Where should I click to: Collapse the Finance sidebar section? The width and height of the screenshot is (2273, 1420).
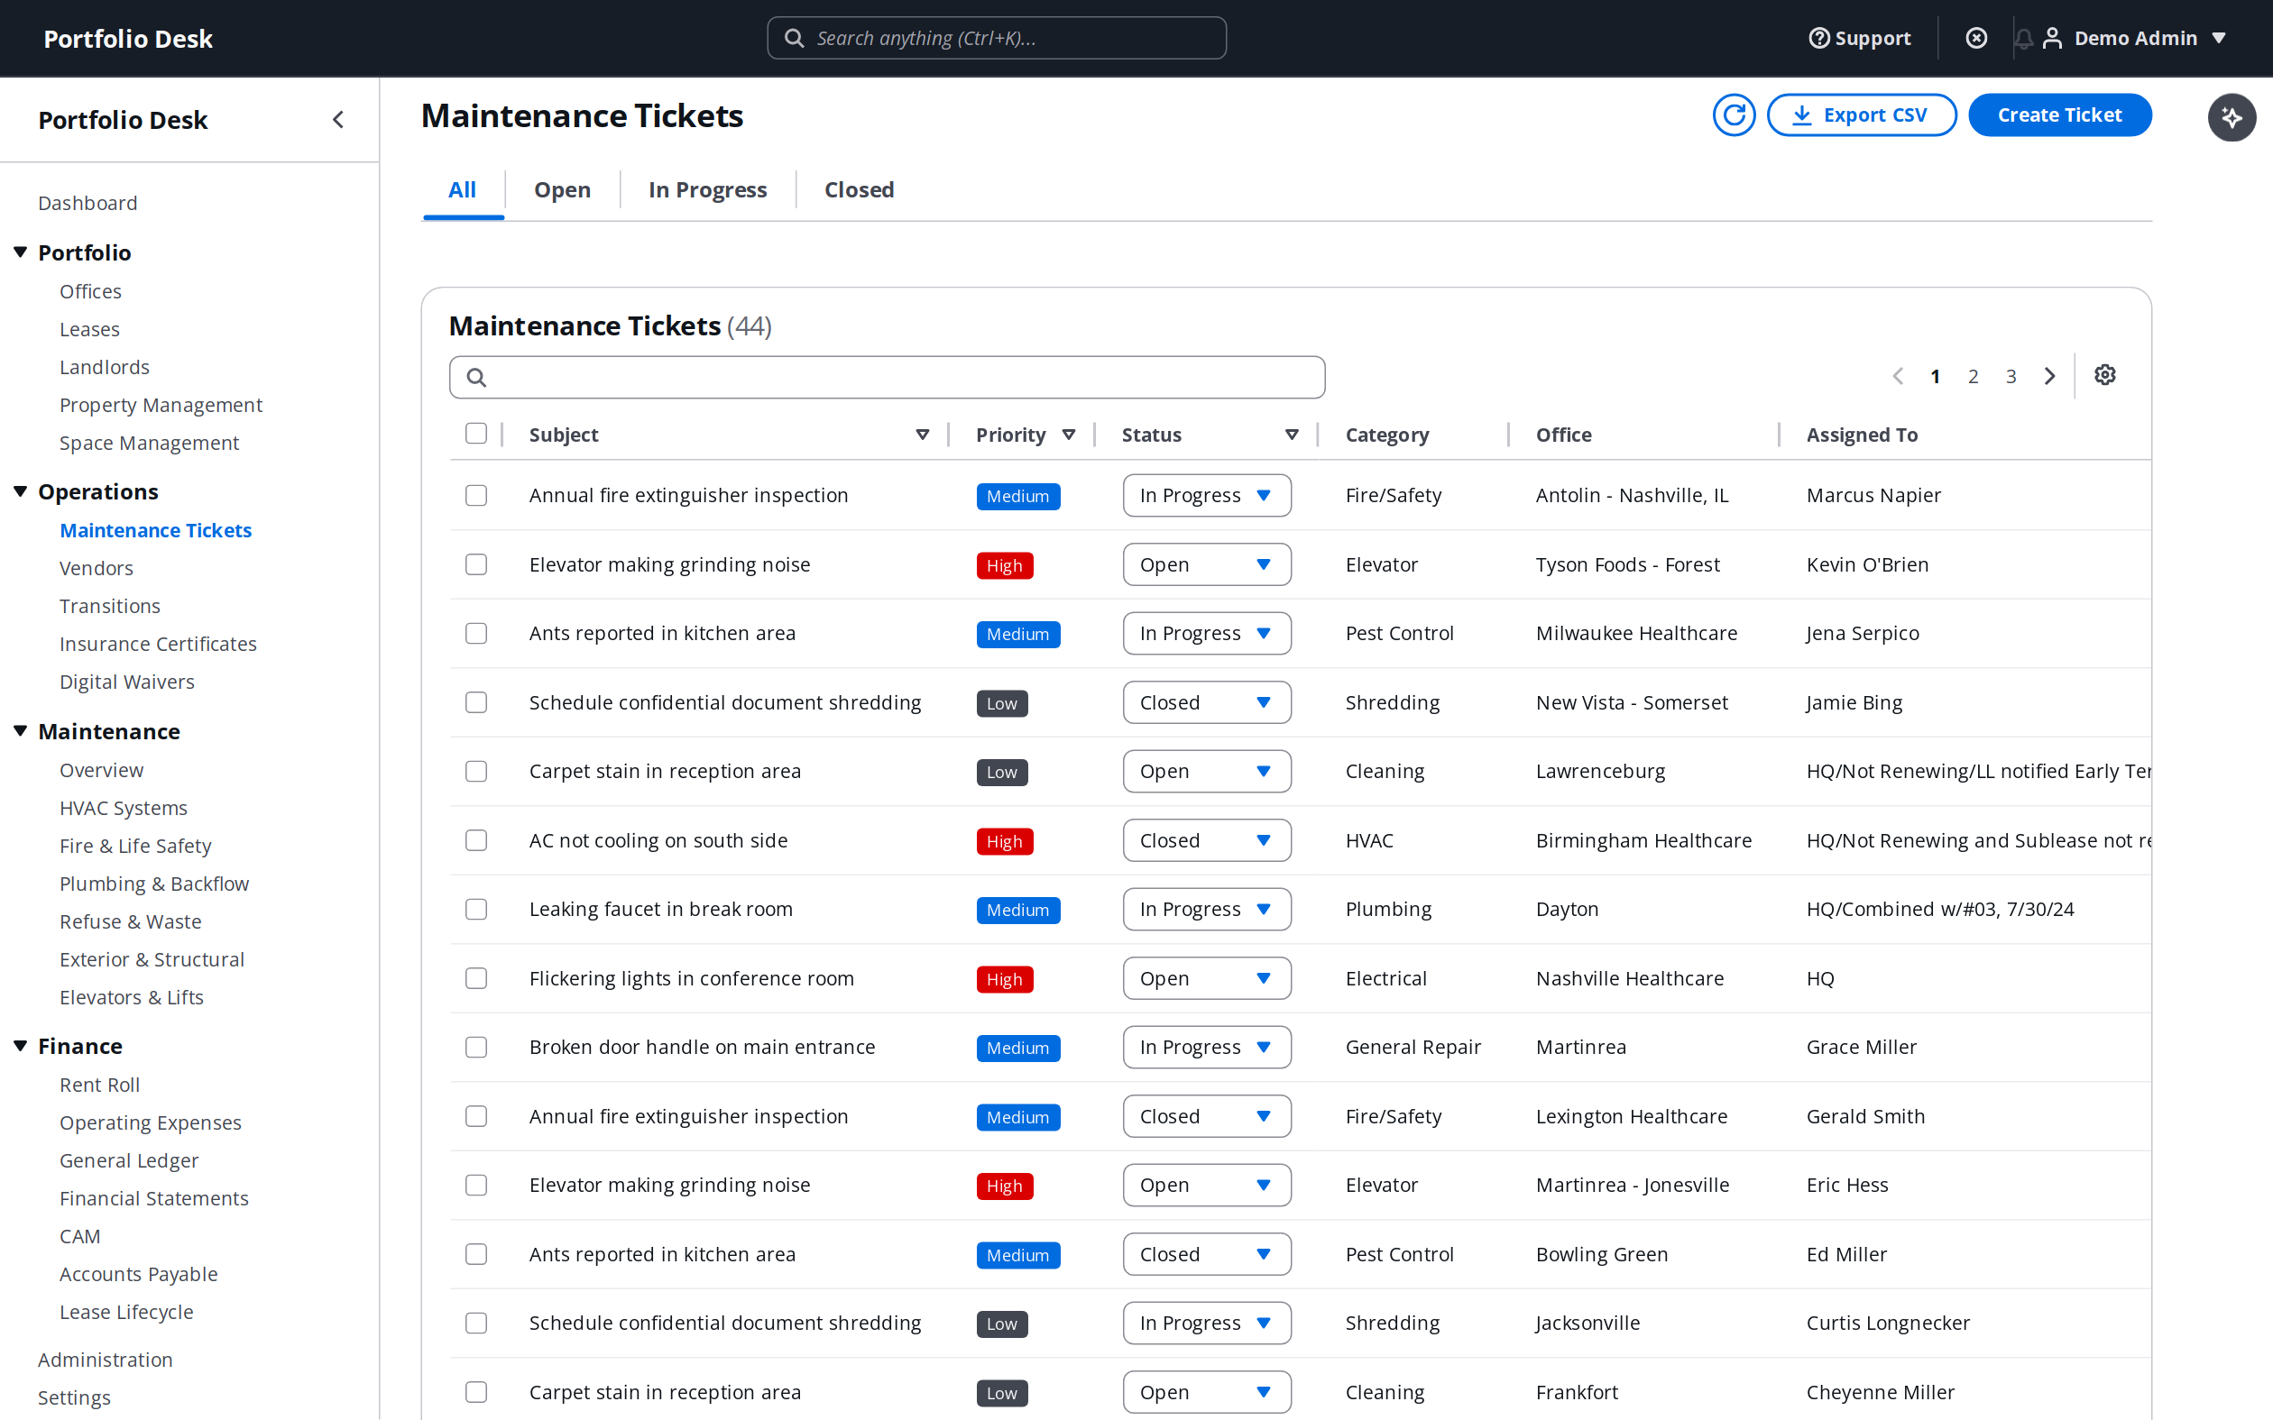(20, 1045)
